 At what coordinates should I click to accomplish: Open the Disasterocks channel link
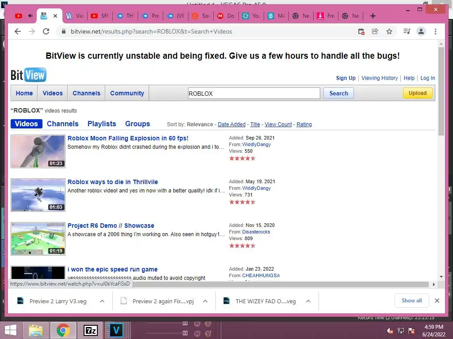256,232
